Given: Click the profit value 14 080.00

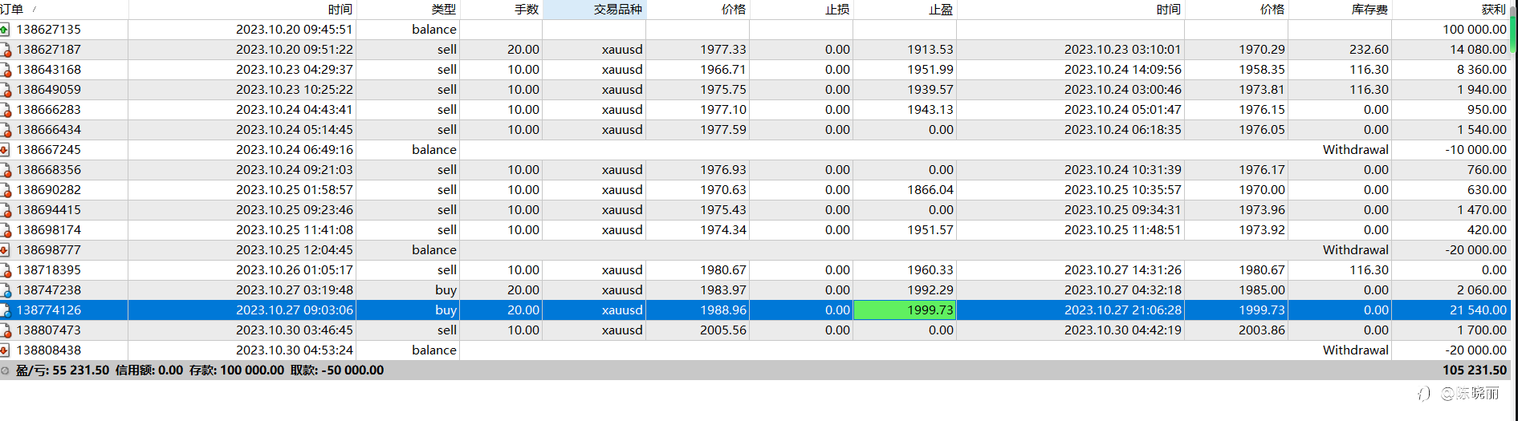Looking at the screenshot, I should pyautogui.click(x=1478, y=50).
